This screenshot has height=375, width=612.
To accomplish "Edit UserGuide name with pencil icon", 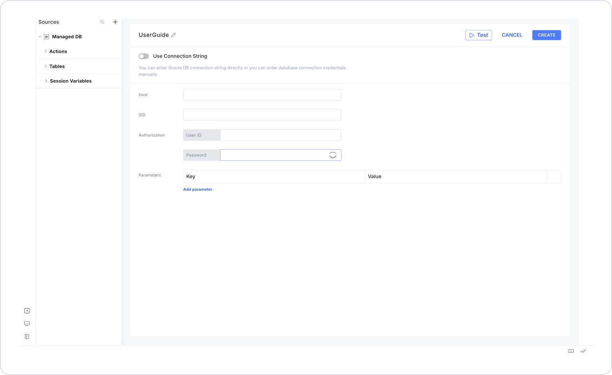I will click(x=173, y=35).
